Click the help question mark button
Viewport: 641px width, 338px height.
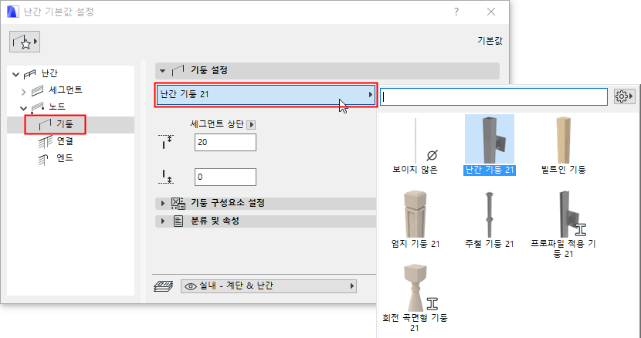pyautogui.click(x=456, y=12)
